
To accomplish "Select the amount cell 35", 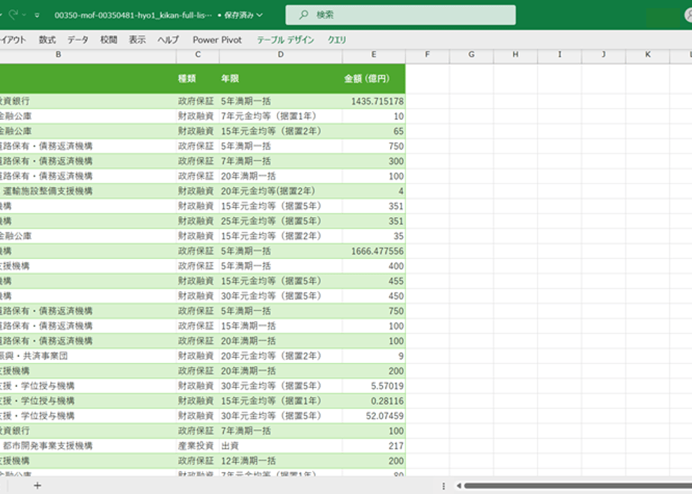I will click(x=374, y=236).
